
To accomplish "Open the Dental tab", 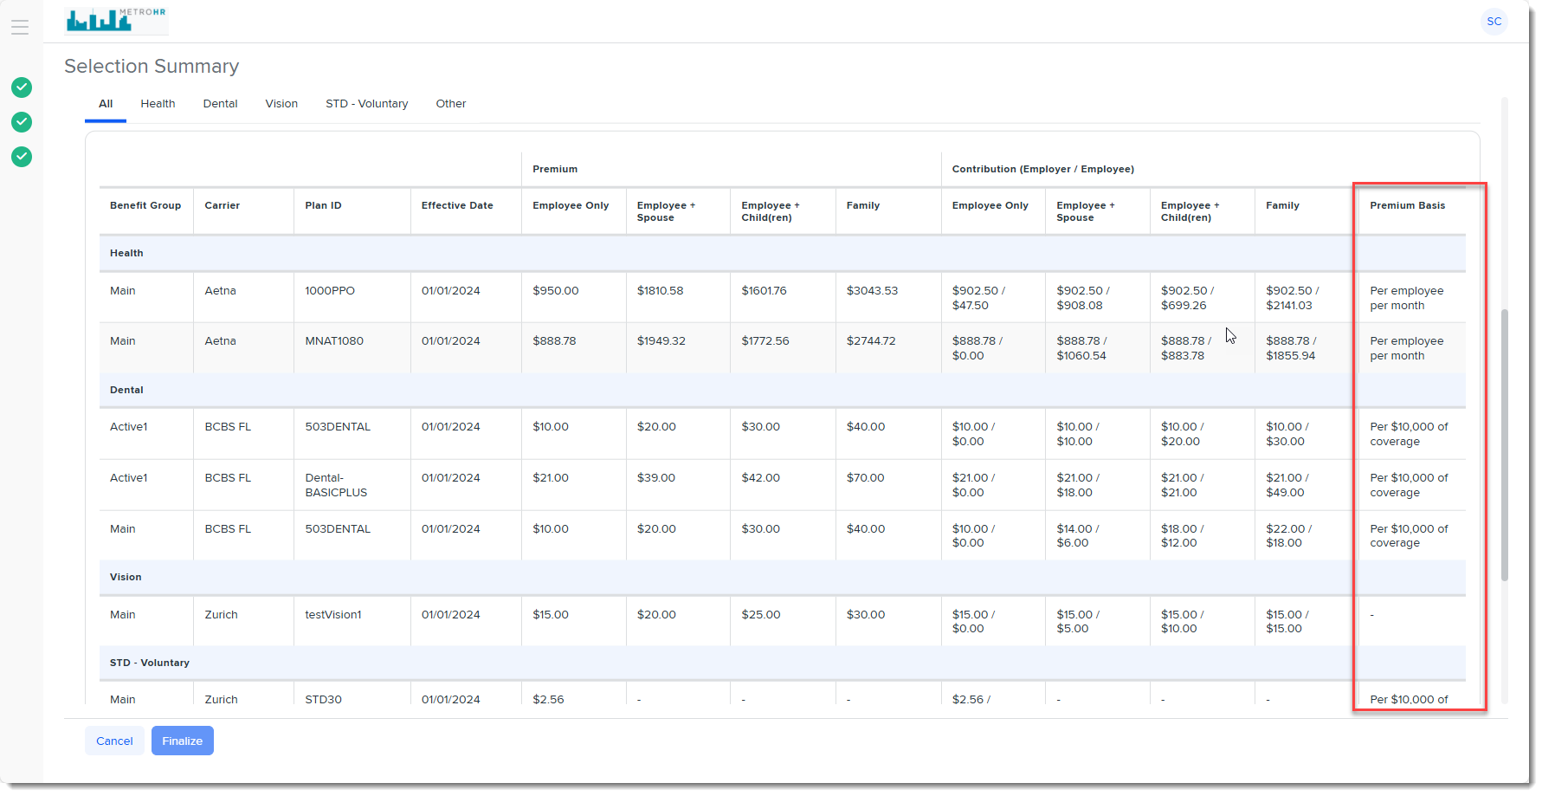I will [220, 104].
